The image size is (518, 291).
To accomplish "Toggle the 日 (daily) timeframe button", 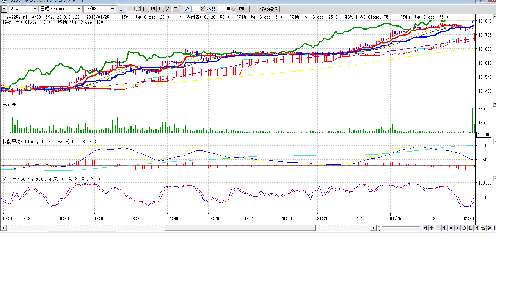I will coord(145,9).
